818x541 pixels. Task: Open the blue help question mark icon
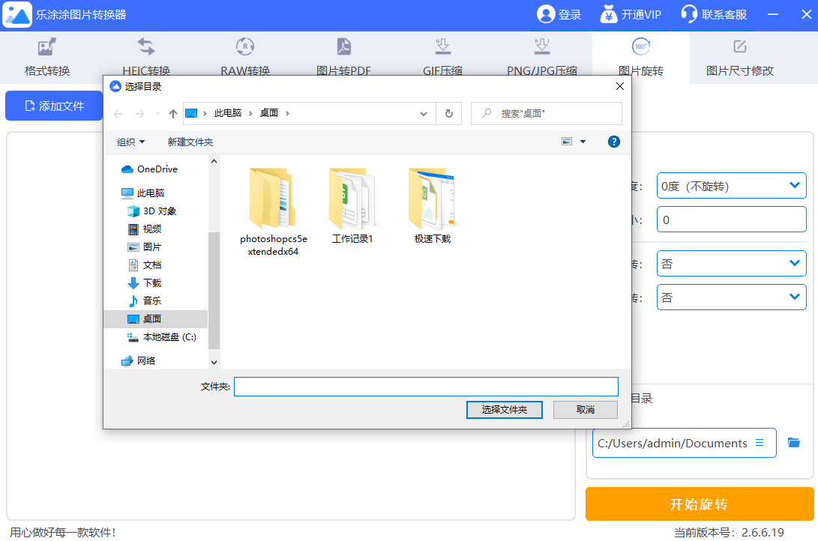pyautogui.click(x=613, y=142)
